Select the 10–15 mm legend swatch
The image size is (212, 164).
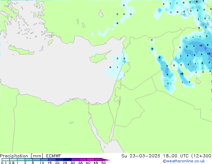(x=44, y=160)
